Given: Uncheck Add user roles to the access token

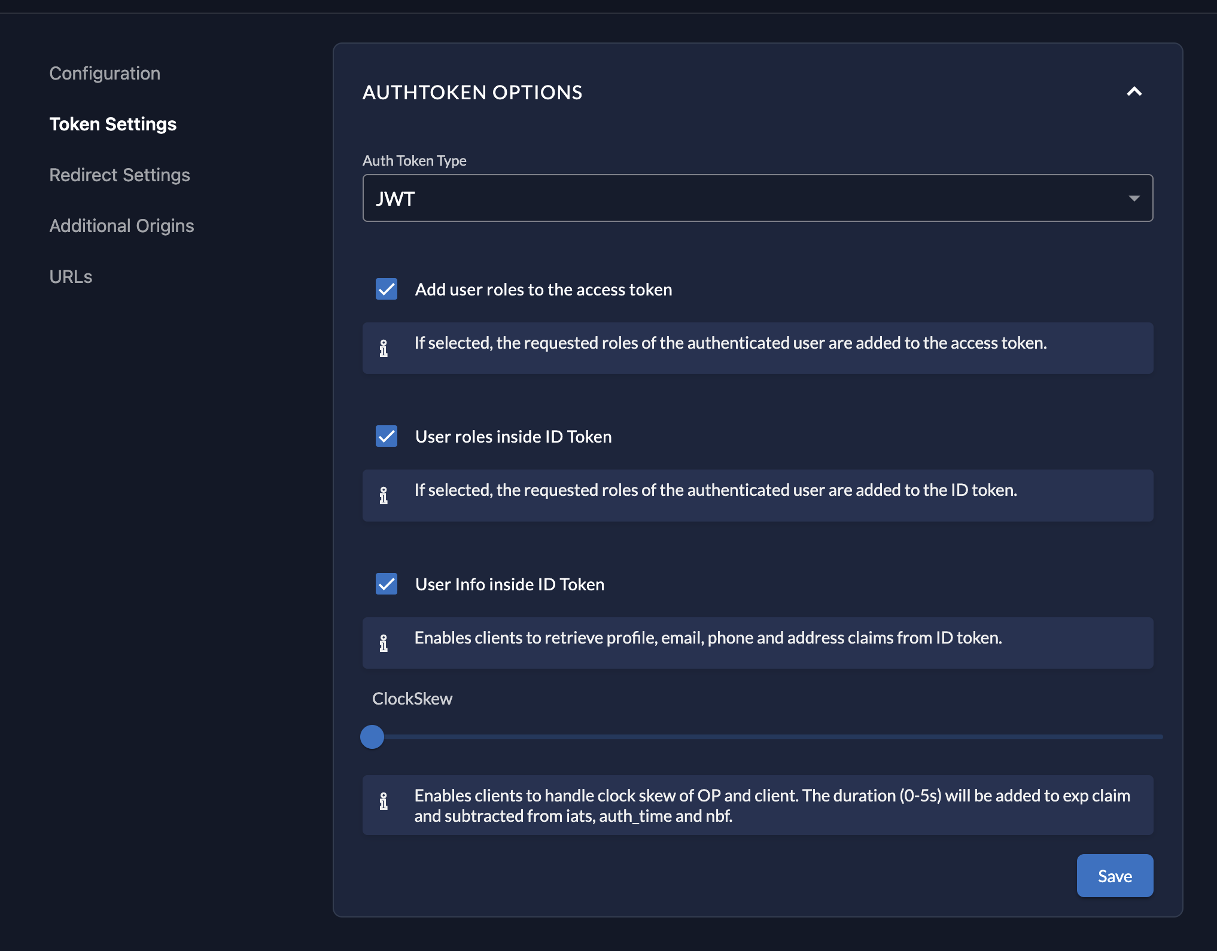Looking at the screenshot, I should [x=386, y=289].
